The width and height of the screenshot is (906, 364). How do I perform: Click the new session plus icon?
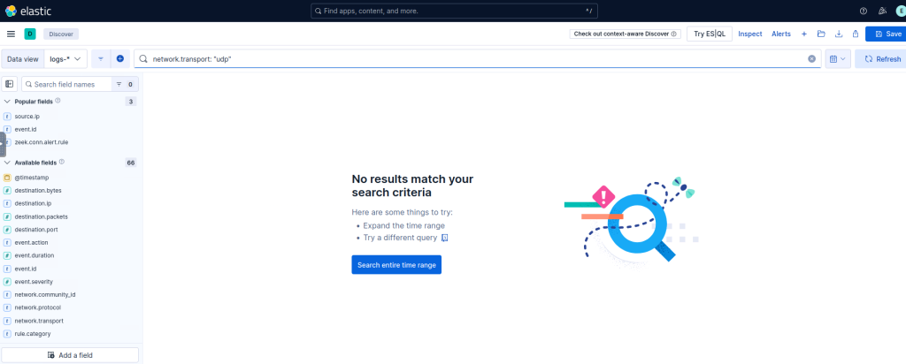click(803, 34)
